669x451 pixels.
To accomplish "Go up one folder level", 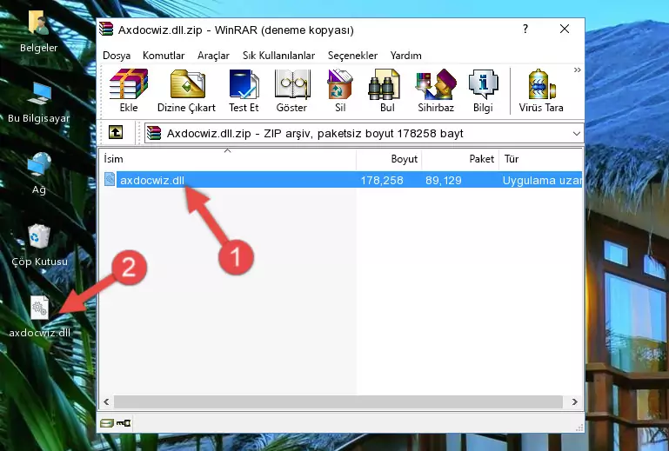I will coord(115,133).
